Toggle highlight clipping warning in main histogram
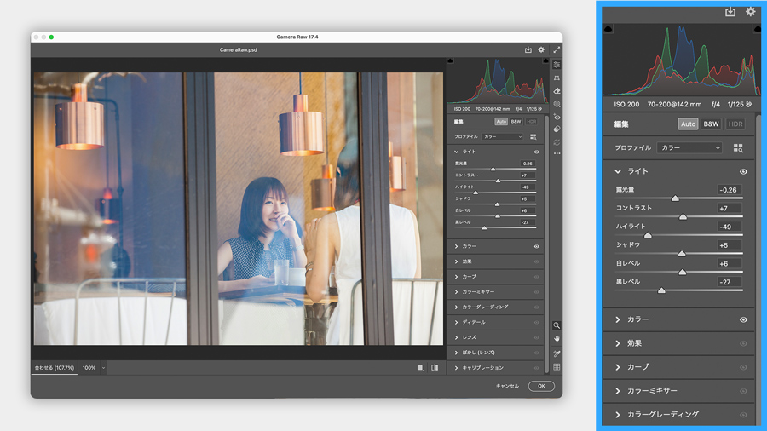Image resolution: width=767 pixels, height=431 pixels. [545, 61]
